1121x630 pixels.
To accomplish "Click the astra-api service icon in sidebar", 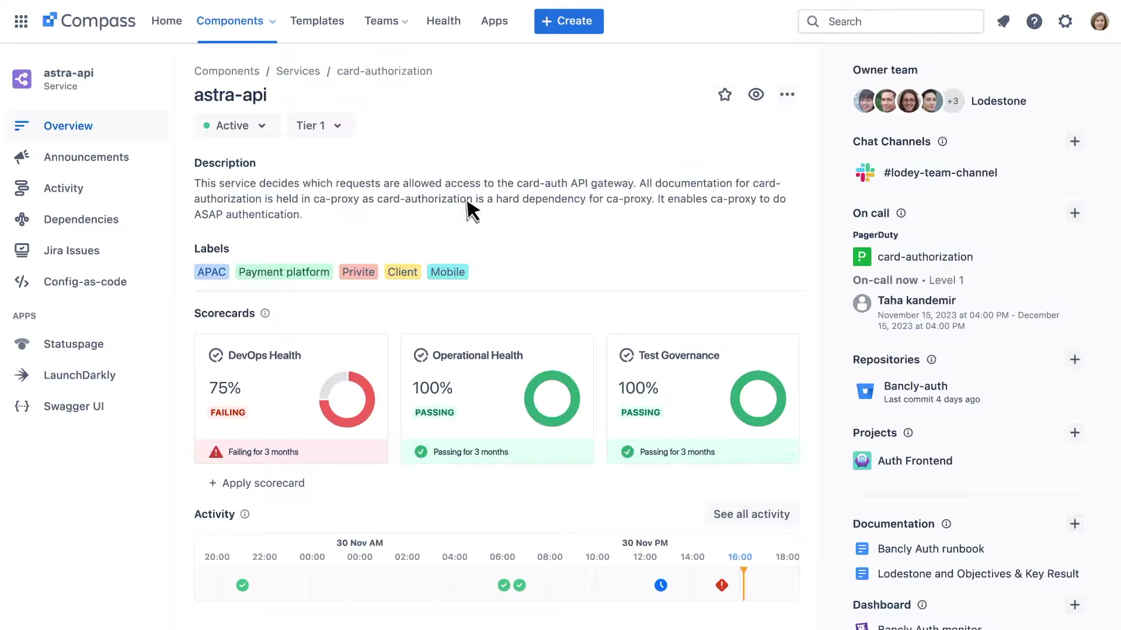I will tap(22, 79).
